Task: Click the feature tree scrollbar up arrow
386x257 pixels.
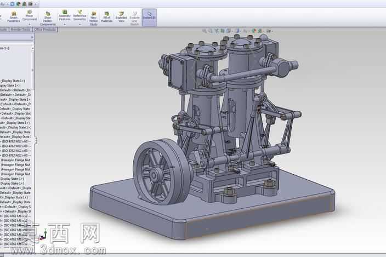Action: (x=33, y=48)
